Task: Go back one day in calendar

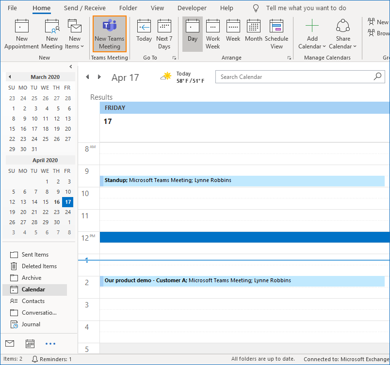Action: [x=87, y=76]
